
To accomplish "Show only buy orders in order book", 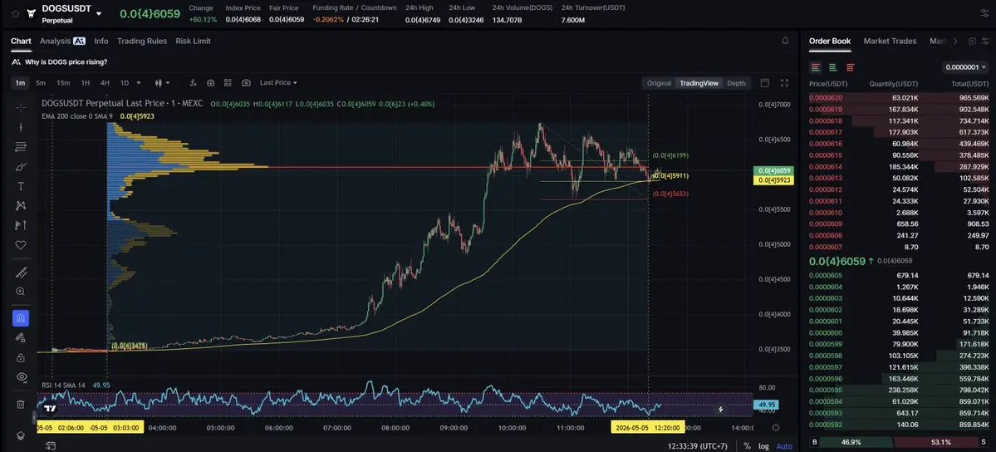I will 832,66.
